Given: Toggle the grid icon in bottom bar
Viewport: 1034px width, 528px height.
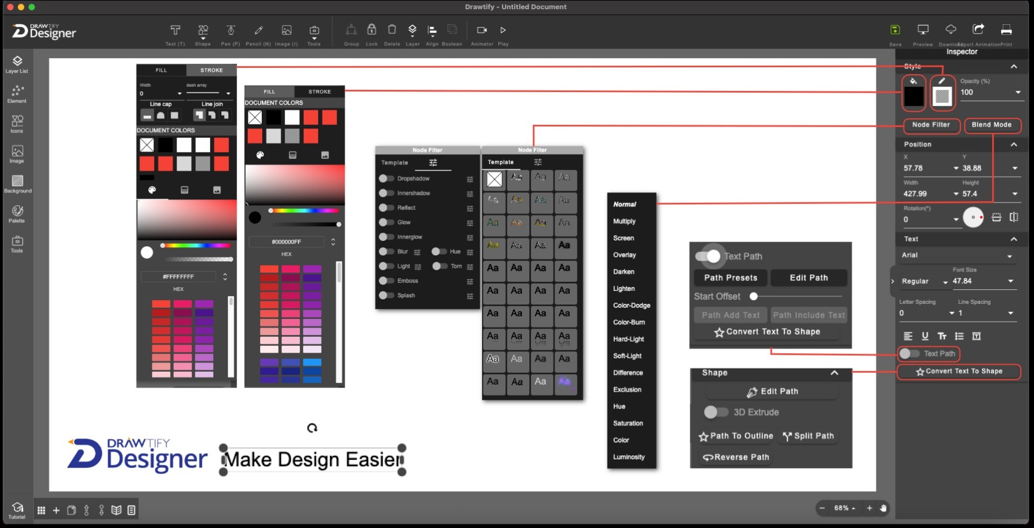Looking at the screenshot, I should point(41,510).
